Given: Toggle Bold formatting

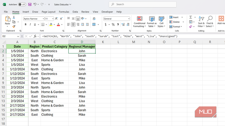Looking at the screenshot, I should click(26, 24).
